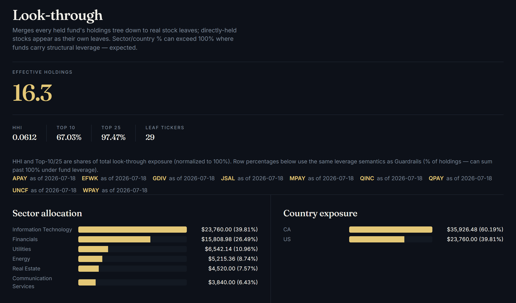Viewport: 516px width, 303px height.
Task: Click the Top 25 value 97.47%
Action: pos(114,137)
